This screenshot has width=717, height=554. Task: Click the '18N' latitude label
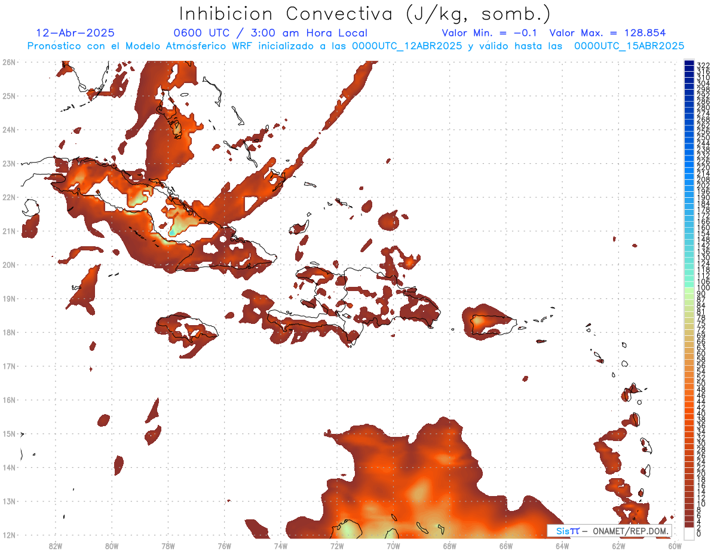pos(9,332)
